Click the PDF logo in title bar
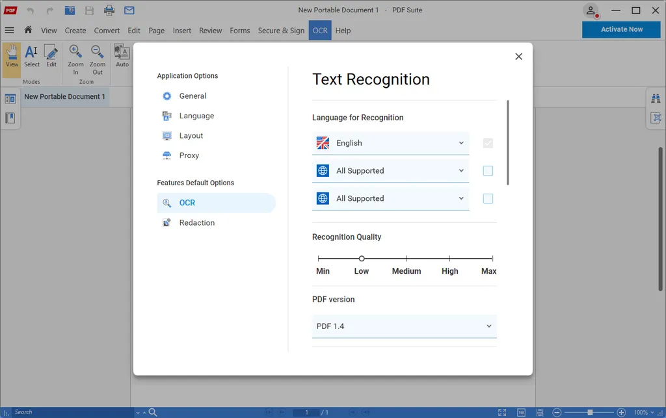The height and width of the screenshot is (418, 666). [10, 10]
